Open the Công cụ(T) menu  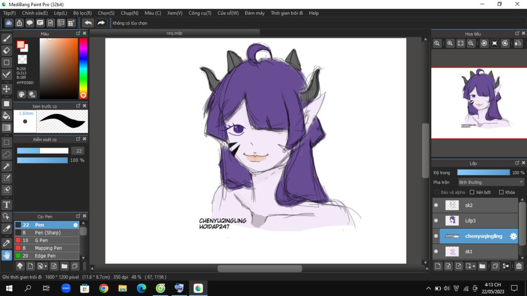tap(200, 13)
